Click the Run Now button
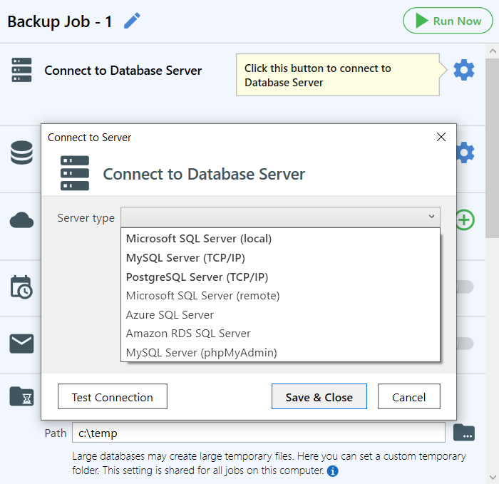Viewport: 499px width, 484px height. 448,21
